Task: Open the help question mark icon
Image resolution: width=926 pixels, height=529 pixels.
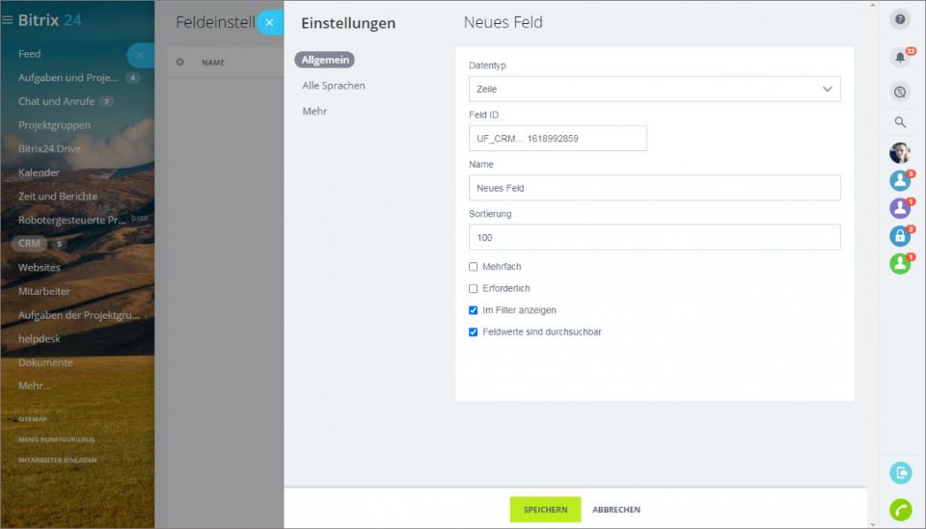Action: (x=900, y=19)
